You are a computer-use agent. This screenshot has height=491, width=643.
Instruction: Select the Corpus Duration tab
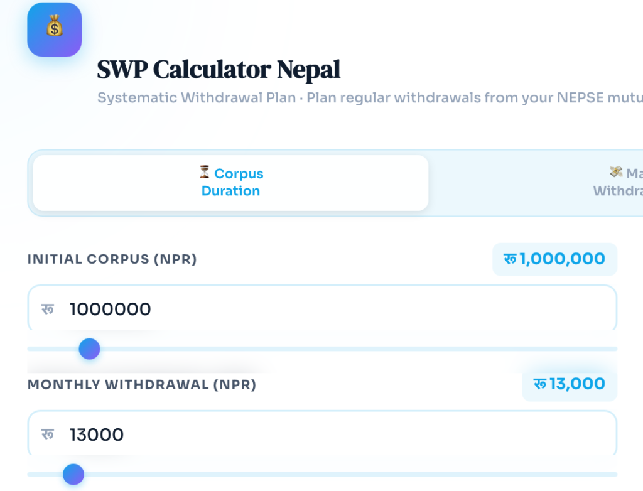tap(231, 183)
